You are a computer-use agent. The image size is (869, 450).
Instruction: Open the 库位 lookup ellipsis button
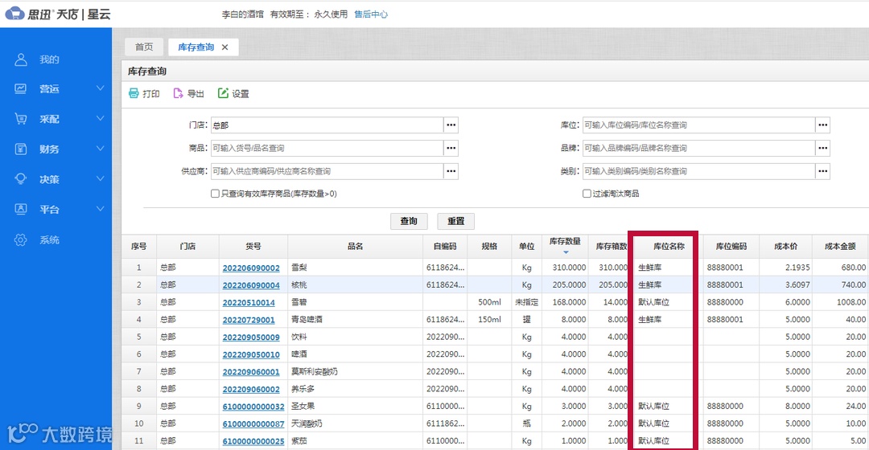tap(822, 125)
